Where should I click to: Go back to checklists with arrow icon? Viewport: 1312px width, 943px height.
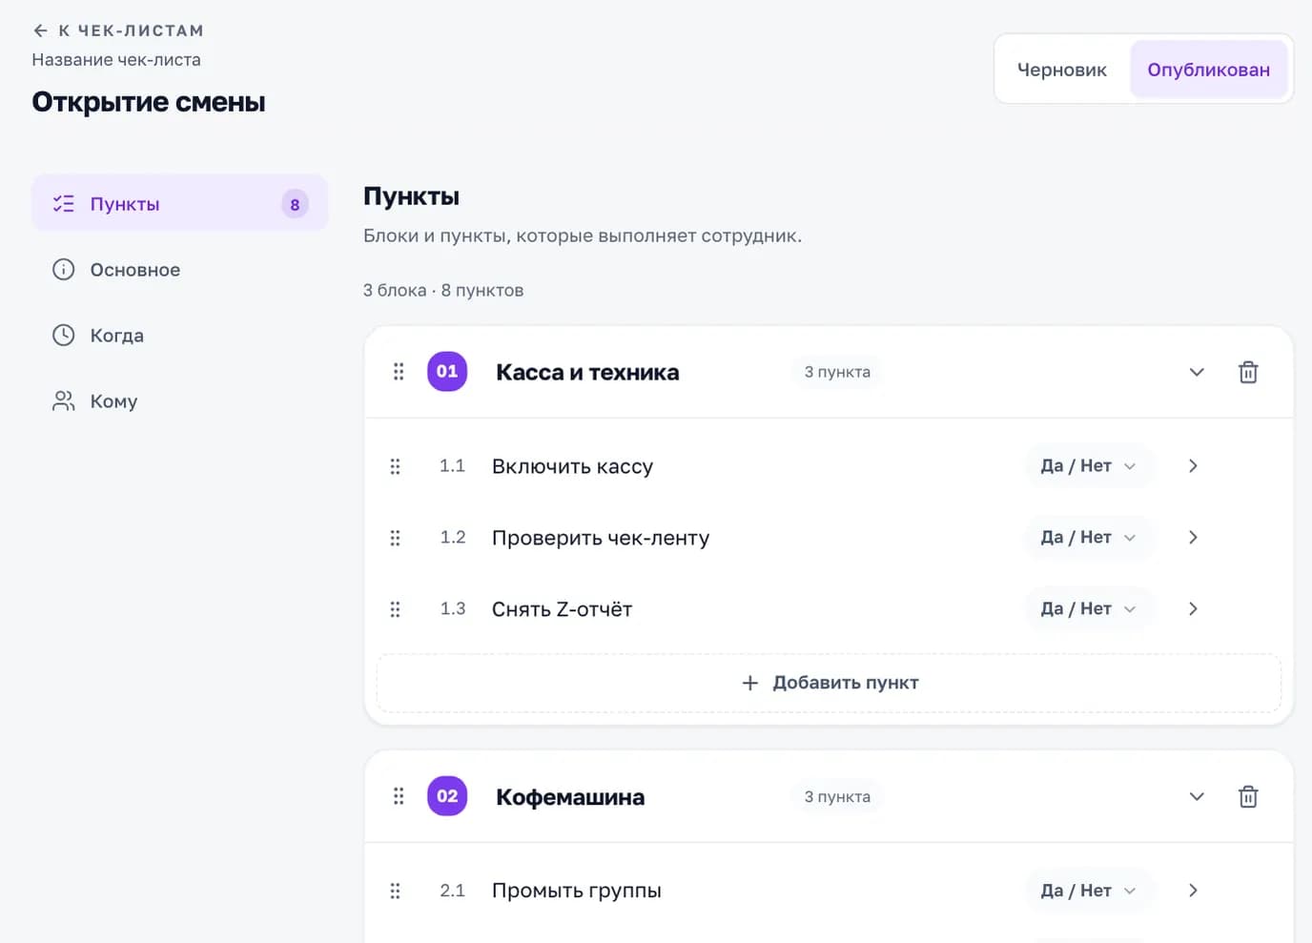pos(40,31)
